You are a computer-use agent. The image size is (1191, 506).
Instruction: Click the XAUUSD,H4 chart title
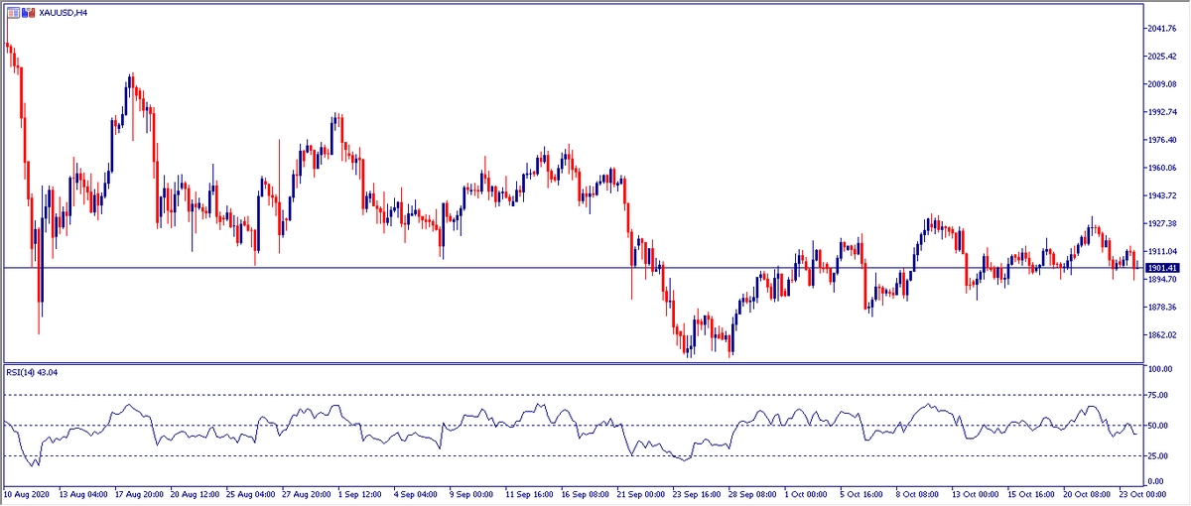[x=63, y=13]
